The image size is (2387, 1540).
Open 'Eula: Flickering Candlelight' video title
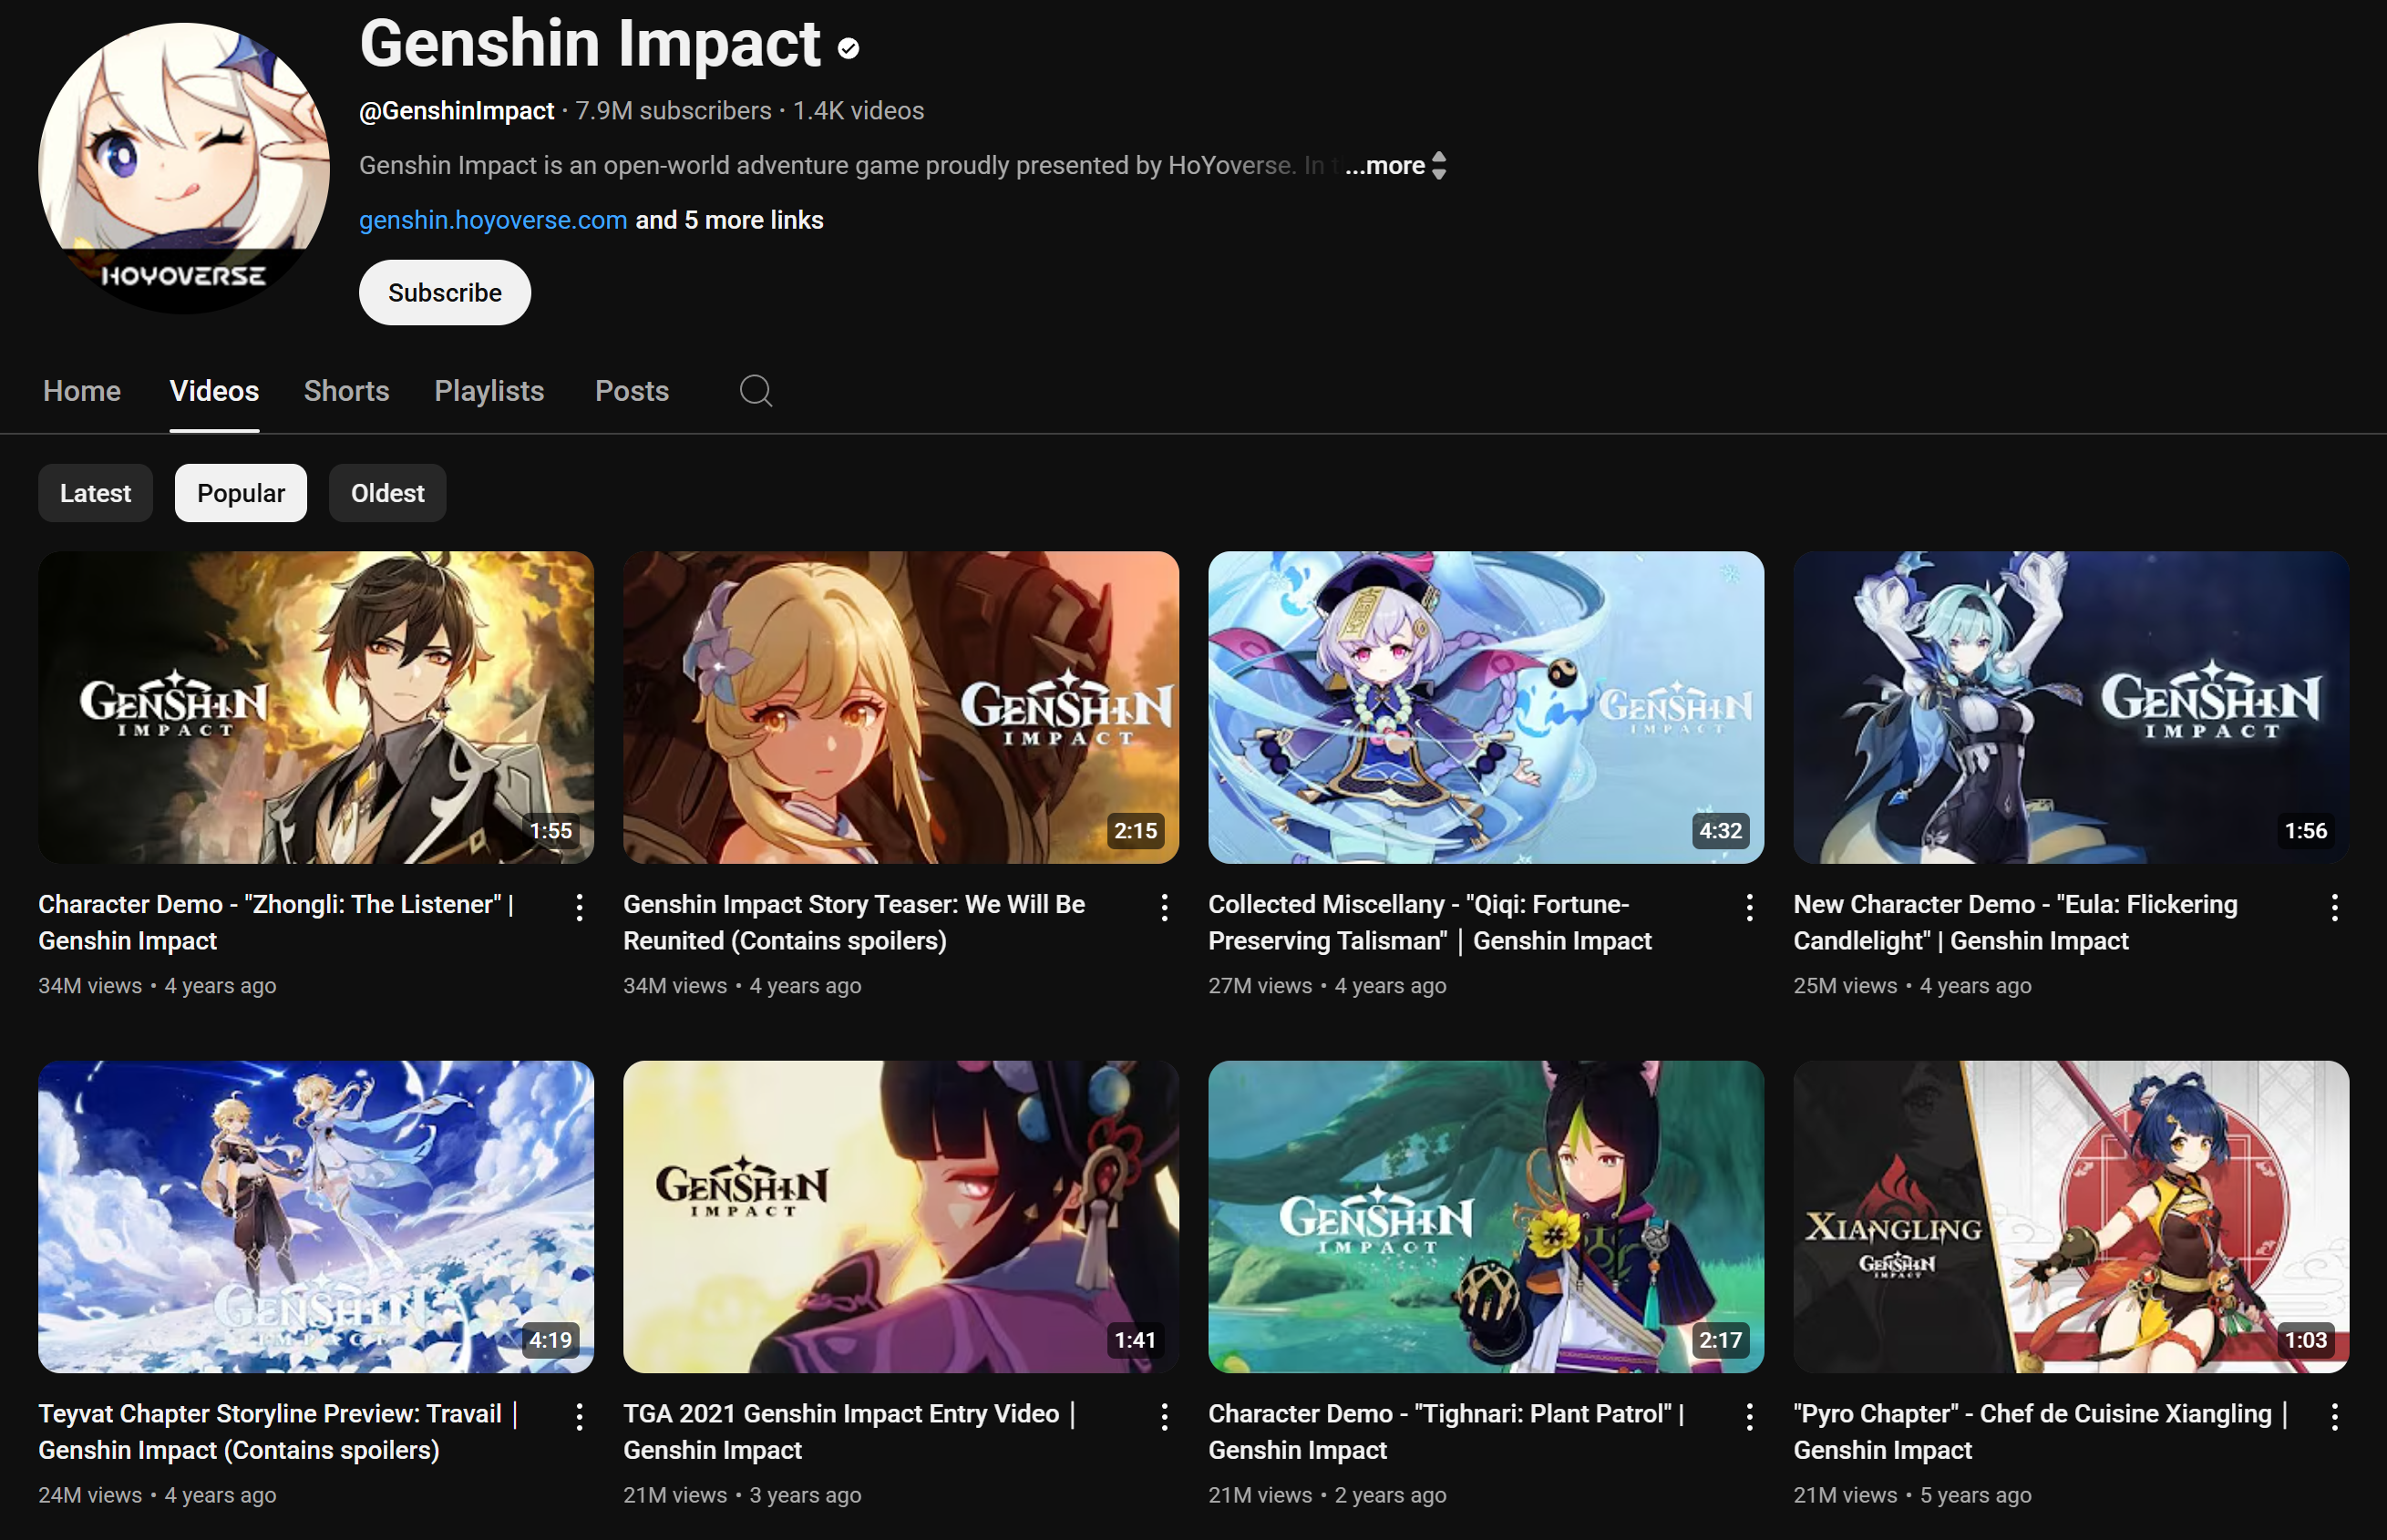tap(2015, 922)
